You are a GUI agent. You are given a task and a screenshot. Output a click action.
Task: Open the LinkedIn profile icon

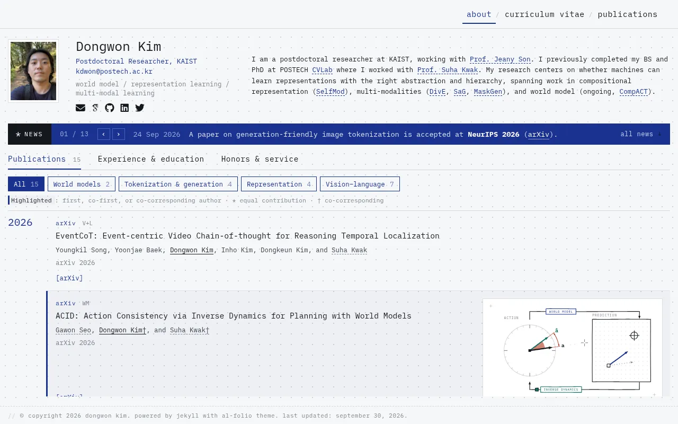pos(124,108)
